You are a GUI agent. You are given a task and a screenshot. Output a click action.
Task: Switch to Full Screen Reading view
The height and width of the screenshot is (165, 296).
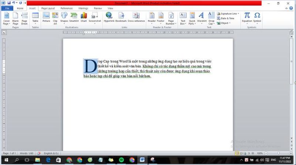pos(241,153)
